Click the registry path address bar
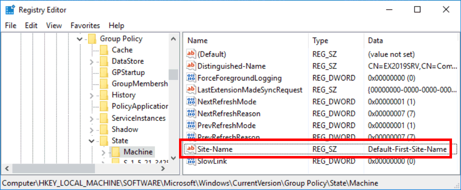The height and width of the screenshot is (190, 461). coord(230,183)
